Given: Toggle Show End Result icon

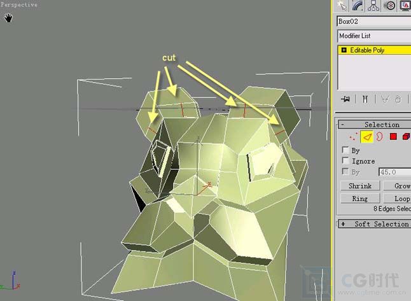Looking at the screenshot, I should [x=365, y=99].
